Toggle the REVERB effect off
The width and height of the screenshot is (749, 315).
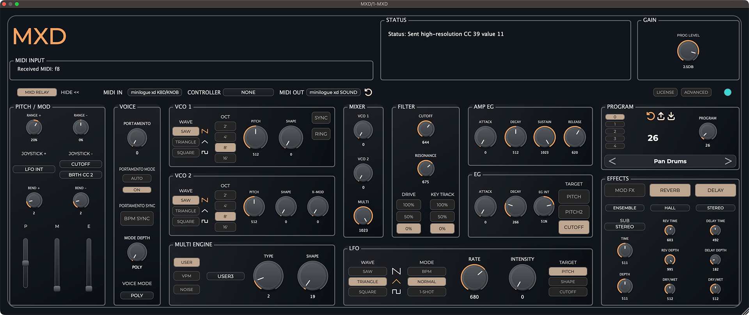click(669, 190)
